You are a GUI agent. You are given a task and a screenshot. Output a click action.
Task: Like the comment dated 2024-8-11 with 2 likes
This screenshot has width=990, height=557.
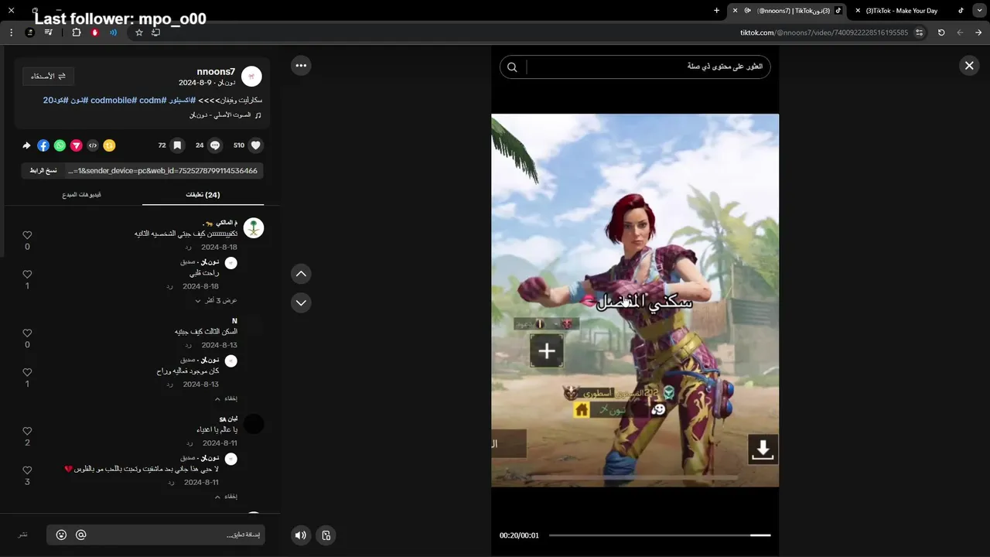[27, 431]
